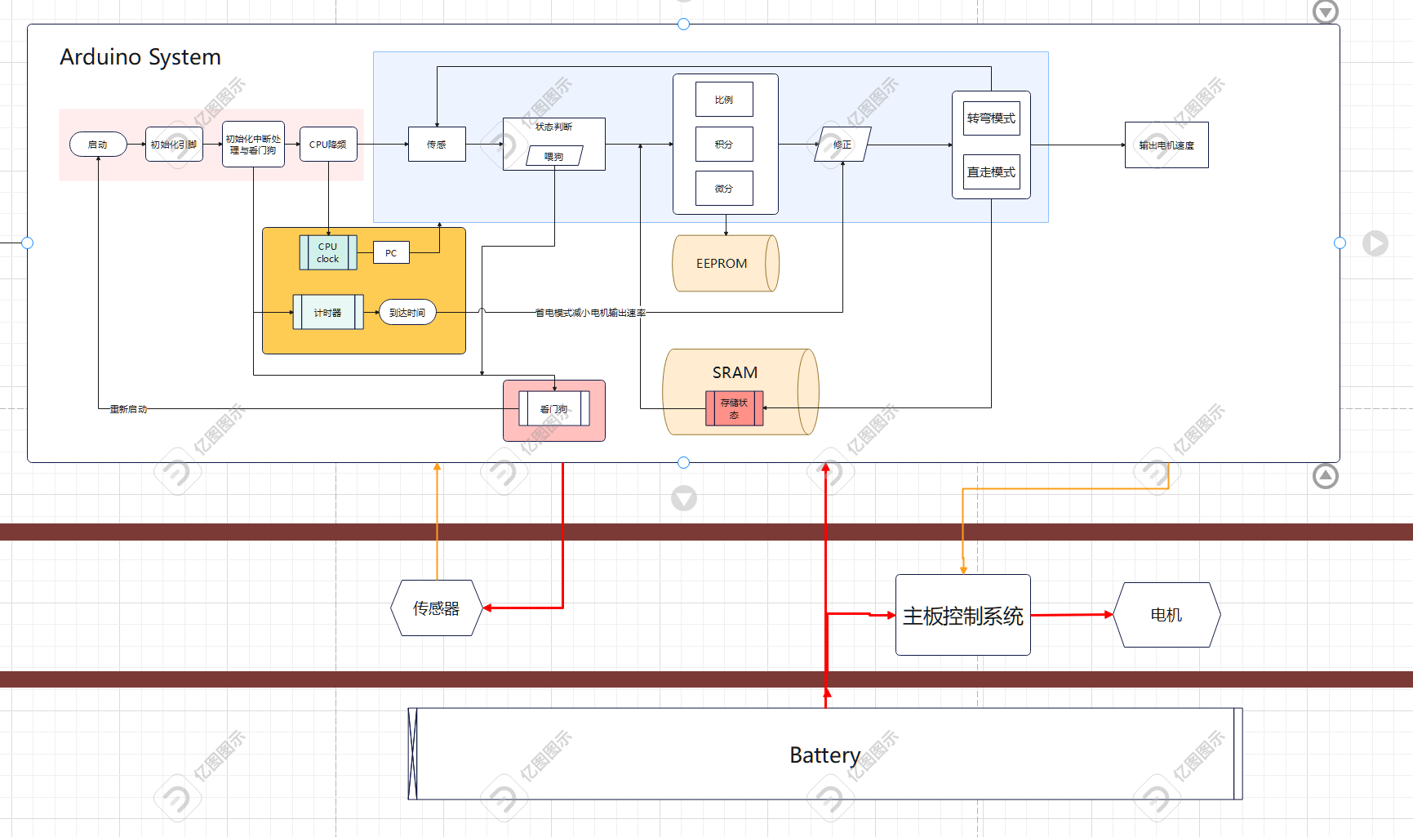Viewport: 1413px width, 837px height.
Task: Click the left-side selection handle of the Arduino container
Action: coord(28,243)
